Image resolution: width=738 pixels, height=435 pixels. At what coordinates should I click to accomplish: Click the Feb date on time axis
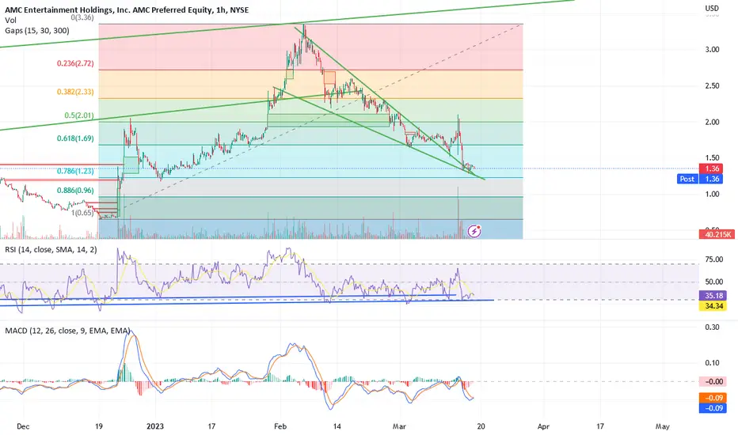280,426
